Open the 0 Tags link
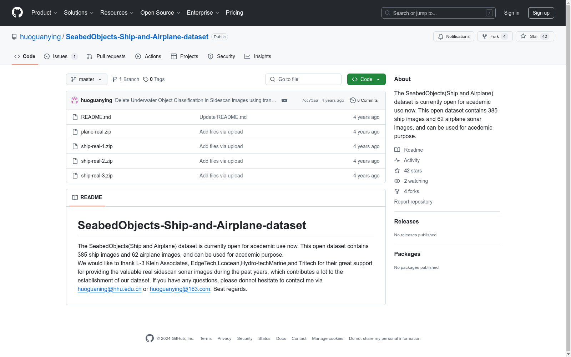The width and height of the screenshot is (571, 357). click(154, 79)
